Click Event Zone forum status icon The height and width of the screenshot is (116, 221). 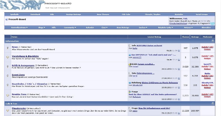click(8, 76)
